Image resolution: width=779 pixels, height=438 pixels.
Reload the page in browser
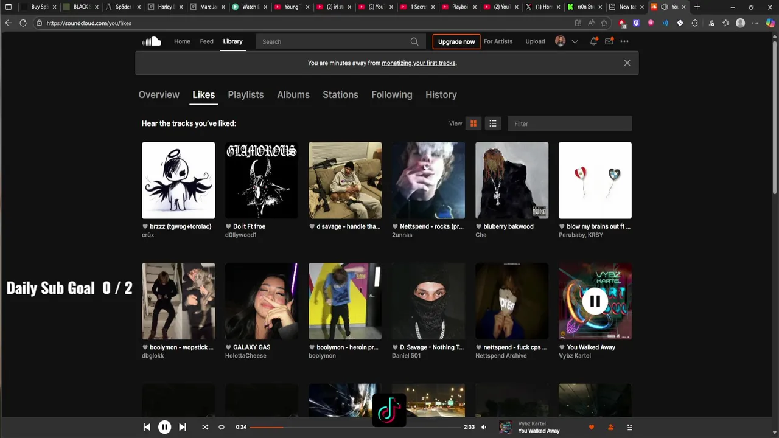point(23,23)
